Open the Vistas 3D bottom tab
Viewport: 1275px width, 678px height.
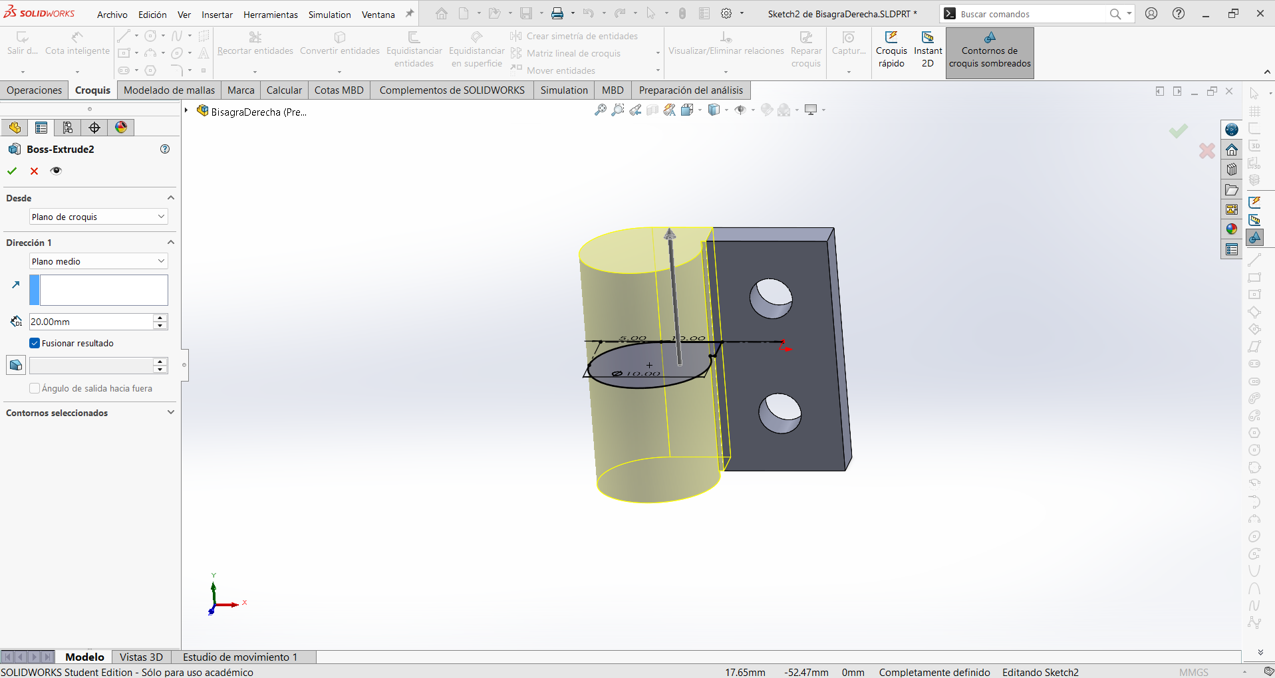point(141,657)
